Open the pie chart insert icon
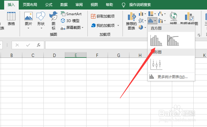The height and width of the screenshot is (127, 207). pos(141,27)
